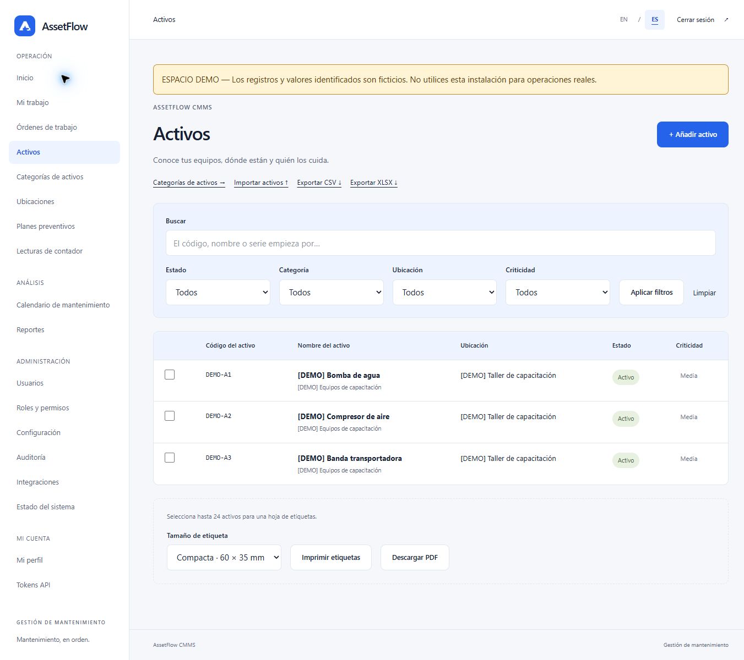Click the Limpiar filters link
This screenshot has width=744, height=660.
click(x=704, y=293)
